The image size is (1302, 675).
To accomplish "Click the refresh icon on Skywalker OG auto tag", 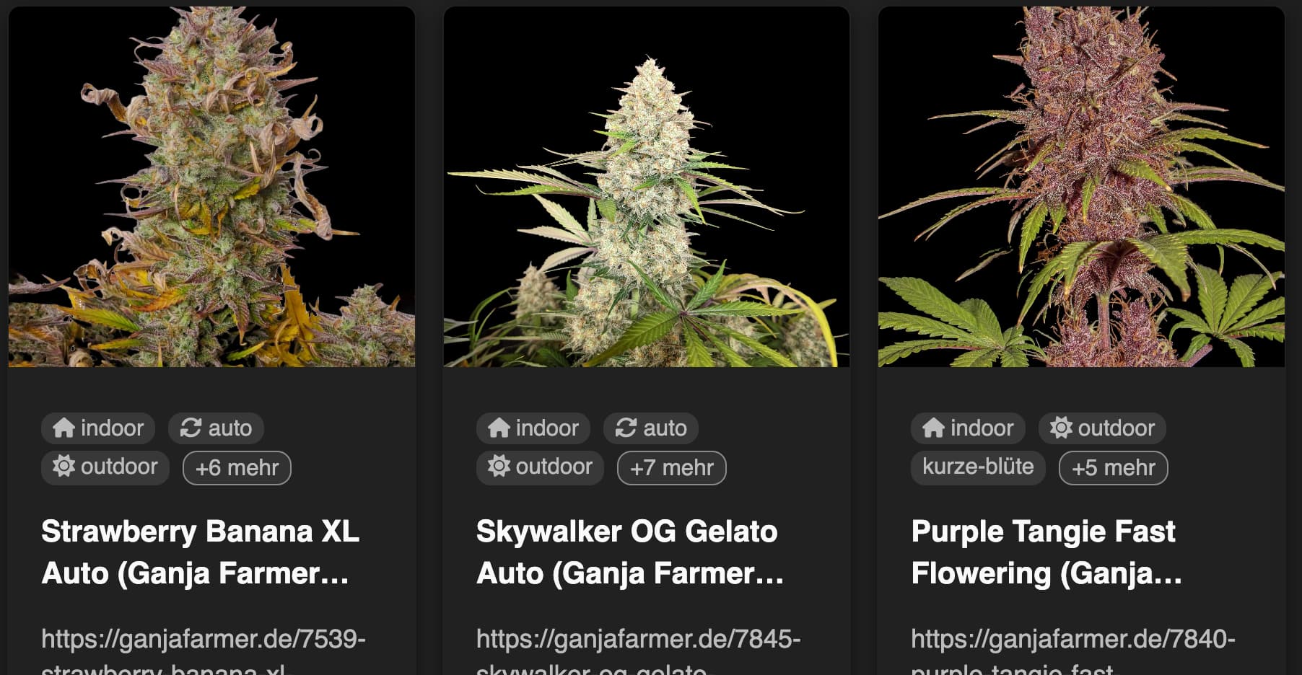I will pyautogui.click(x=626, y=428).
